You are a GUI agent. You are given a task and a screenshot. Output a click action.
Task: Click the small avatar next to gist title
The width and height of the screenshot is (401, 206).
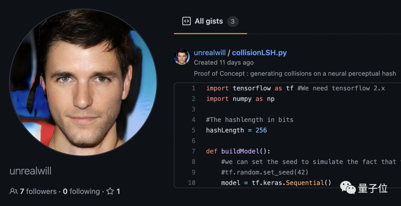click(182, 57)
